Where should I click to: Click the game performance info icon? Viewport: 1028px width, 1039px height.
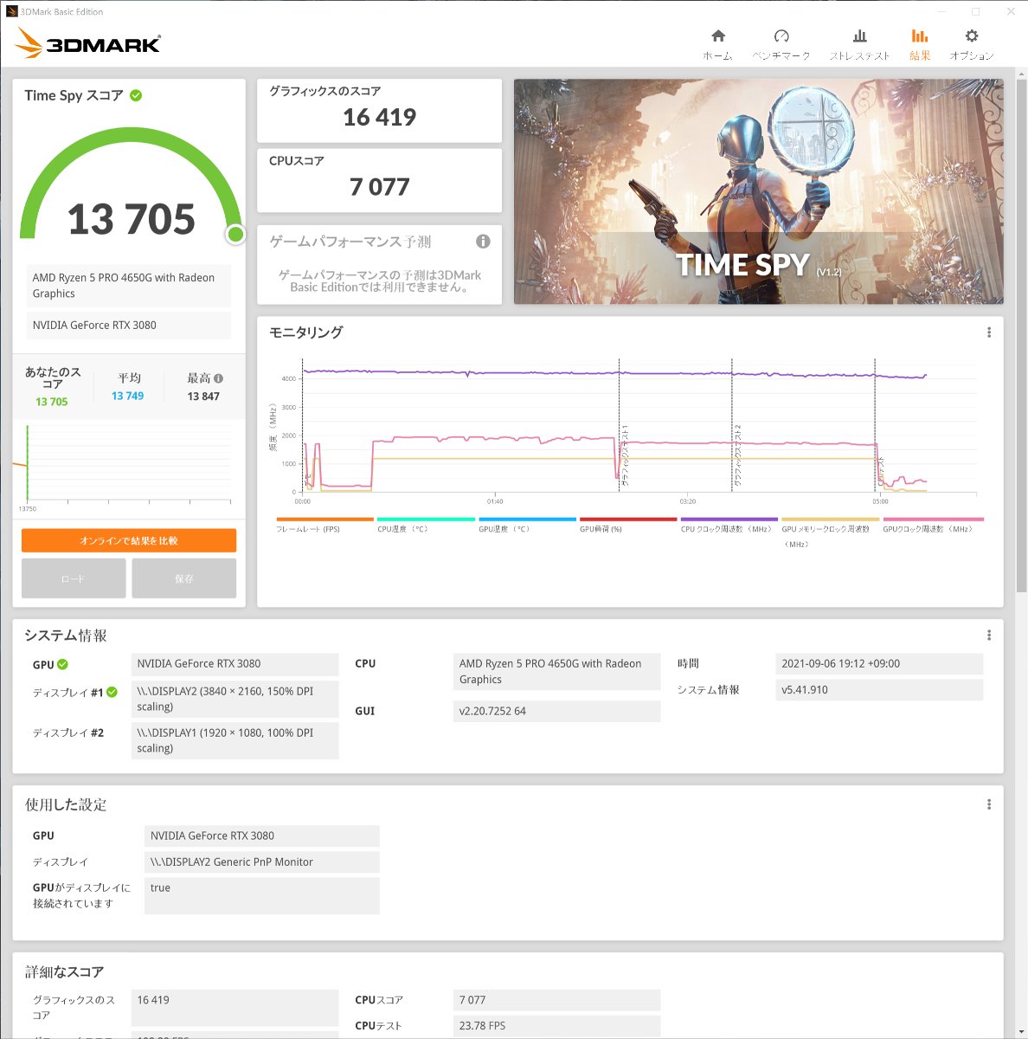[x=483, y=242]
